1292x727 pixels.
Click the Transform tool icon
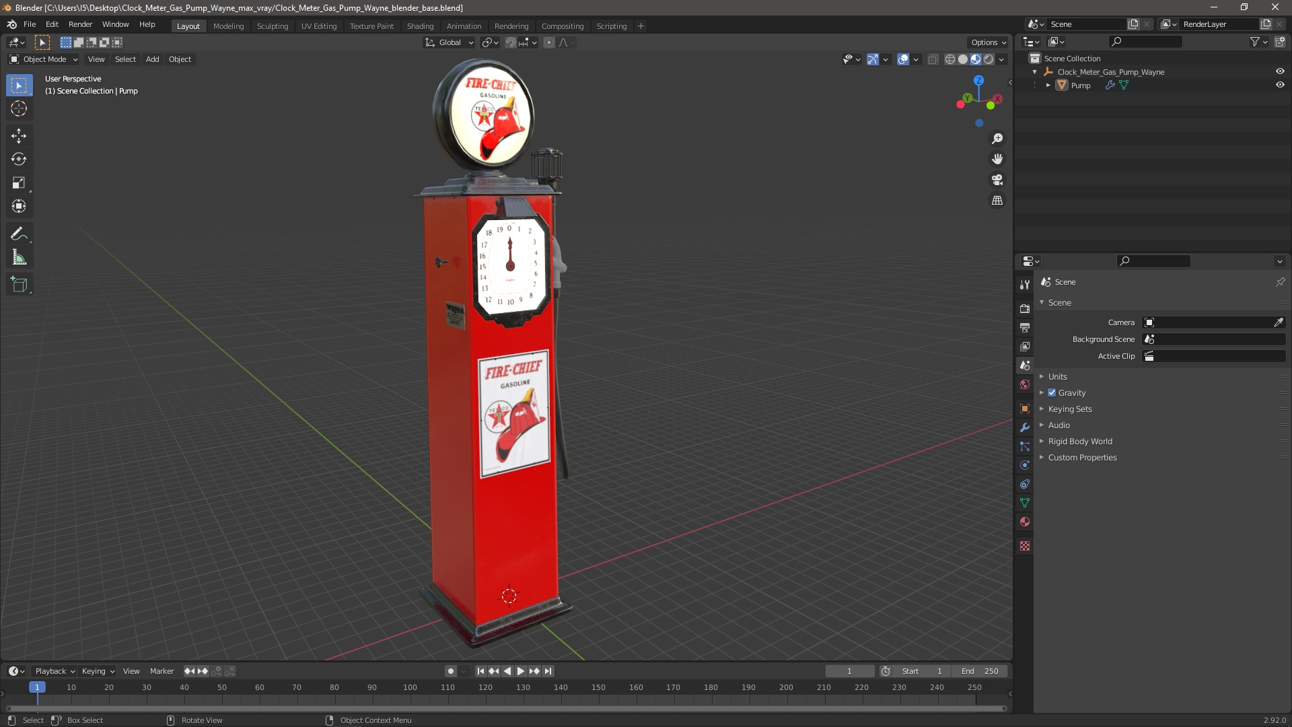click(x=20, y=206)
